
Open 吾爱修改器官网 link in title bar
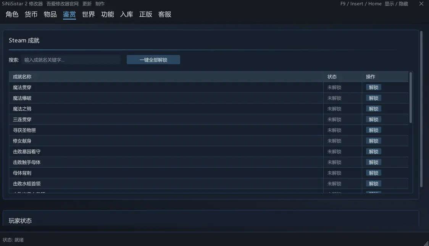(x=62, y=4)
